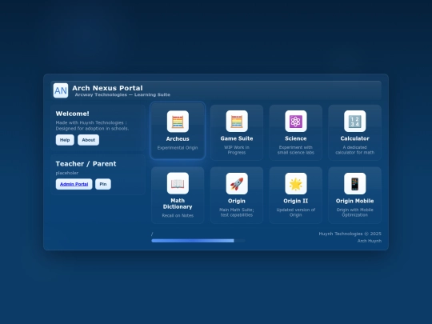Viewport: 432px width, 324px height.
Task: Click the 'Game Suite' title text
Action: [237, 138]
